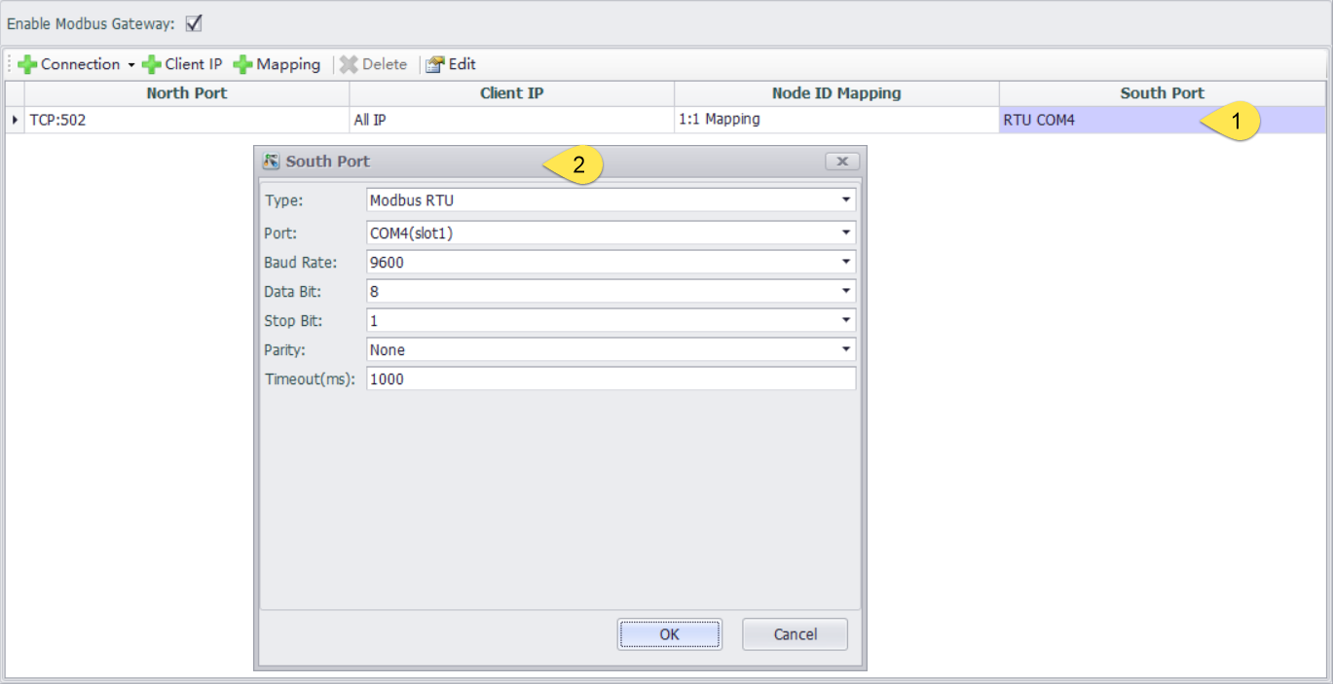Open the Port dropdown showing COM4(slot1)
This screenshot has height=684, width=1333.
(x=845, y=233)
